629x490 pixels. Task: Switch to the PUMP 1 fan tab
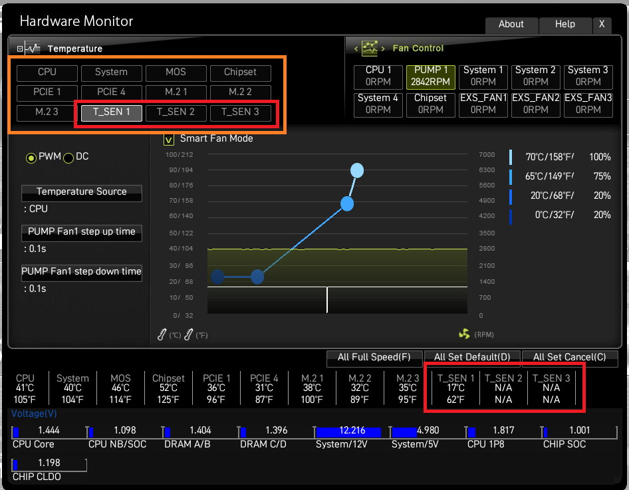tap(430, 76)
